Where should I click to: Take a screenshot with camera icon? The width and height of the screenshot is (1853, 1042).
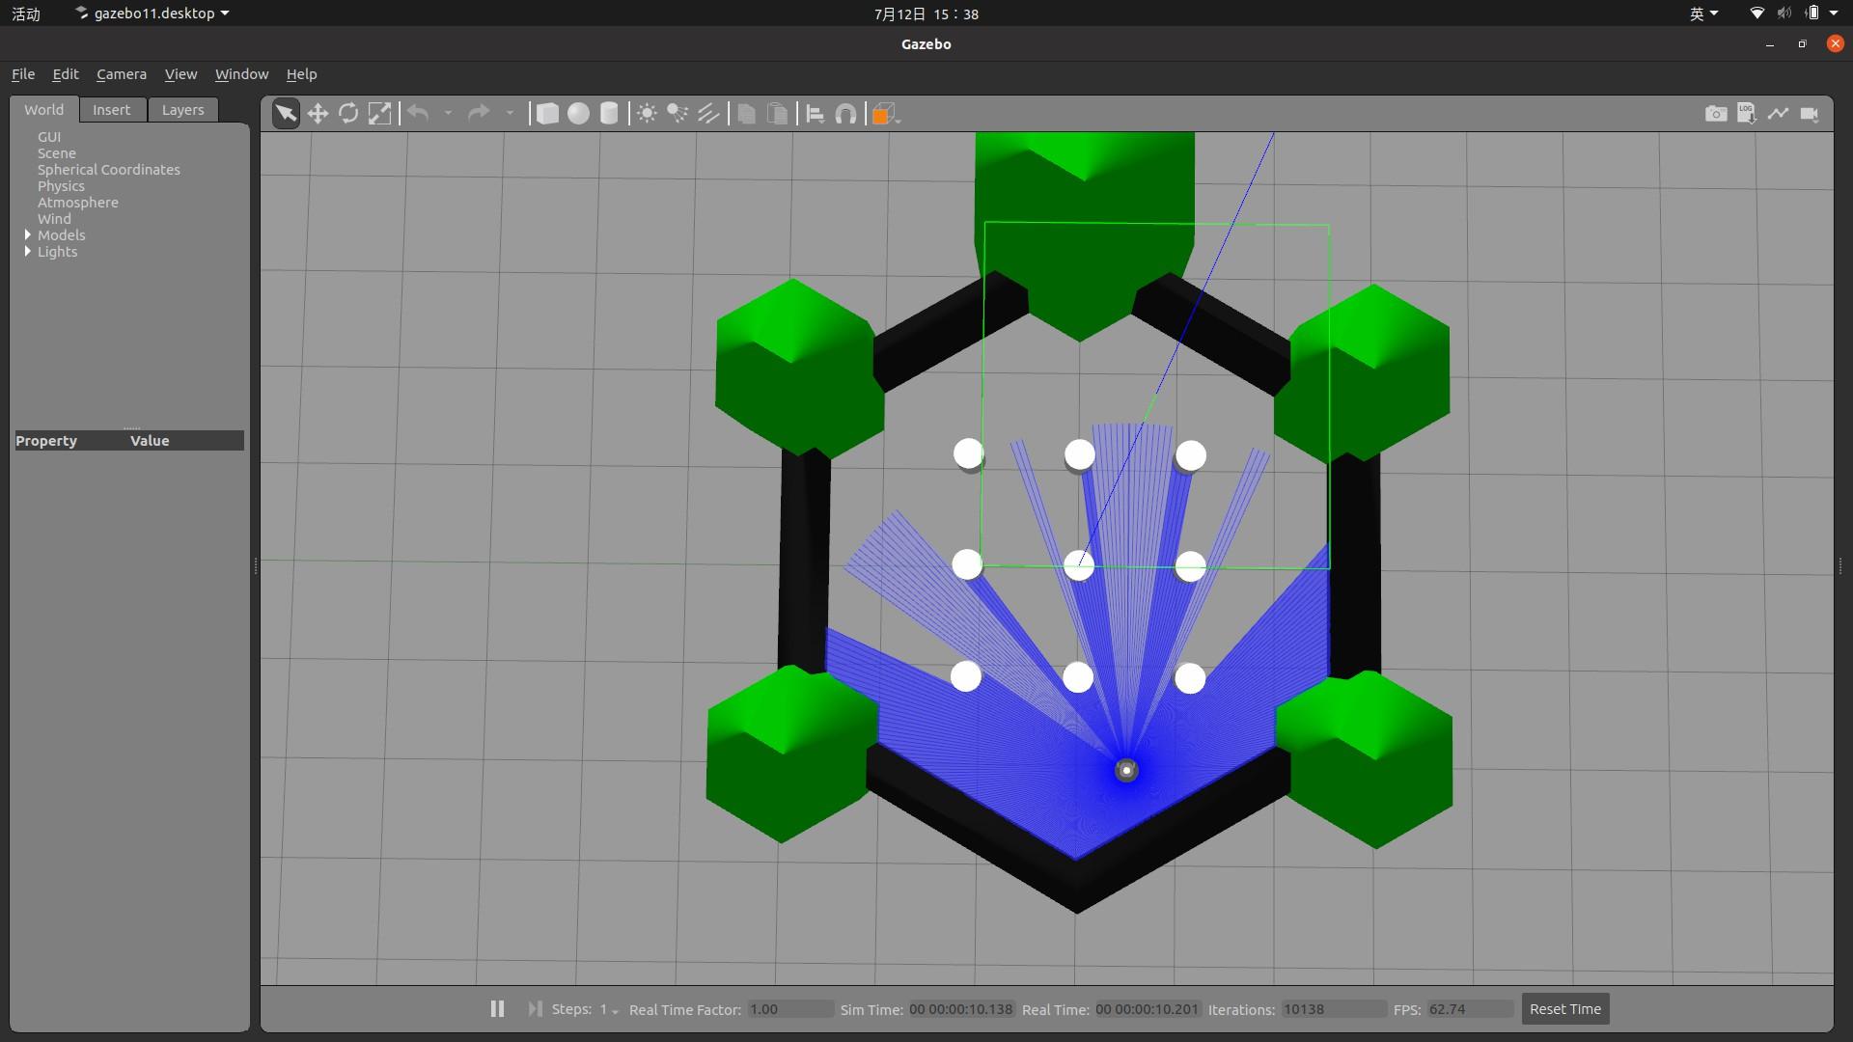click(1716, 114)
